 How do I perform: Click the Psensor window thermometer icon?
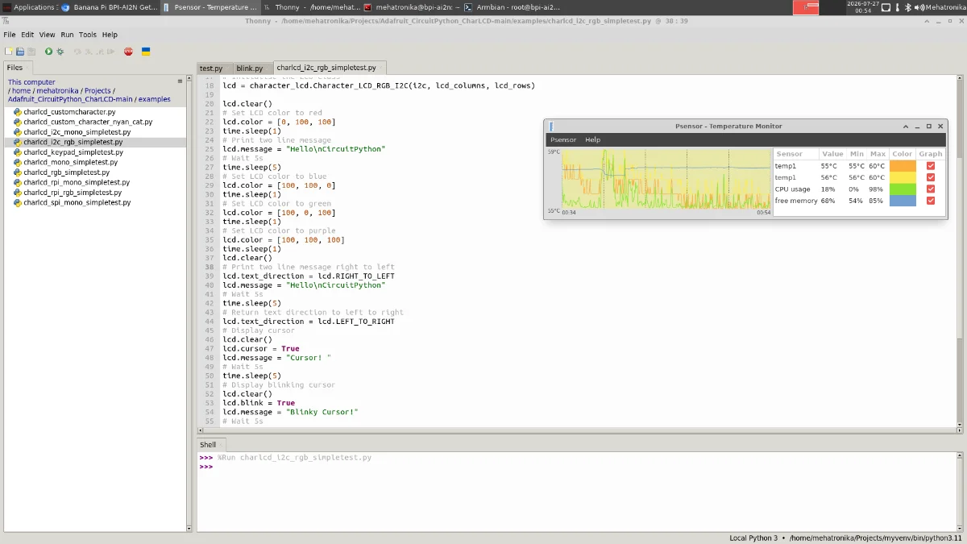tap(551, 127)
